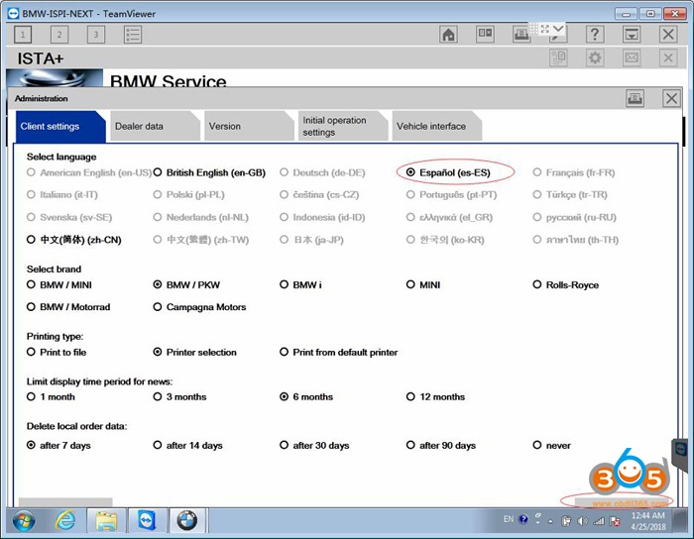The width and height of the screenshot is (694, 539).
Task: Show hidden tray icons arrow
Action: pos(550,521)
